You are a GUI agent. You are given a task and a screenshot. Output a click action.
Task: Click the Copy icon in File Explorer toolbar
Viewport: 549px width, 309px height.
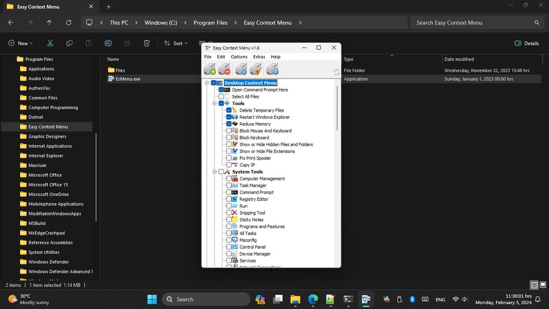pos(69,43)
